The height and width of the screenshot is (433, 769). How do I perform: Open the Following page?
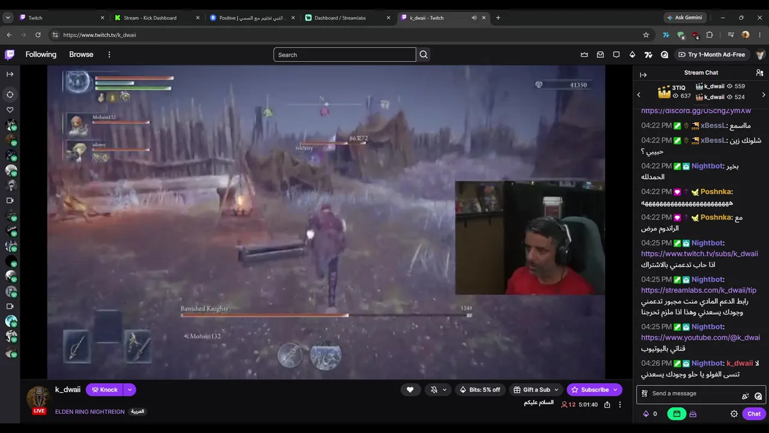click(41, 55)
